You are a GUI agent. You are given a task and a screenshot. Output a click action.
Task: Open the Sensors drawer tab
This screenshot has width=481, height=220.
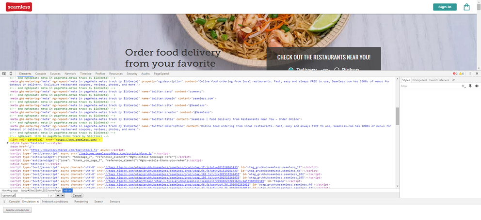coord(115,202)
